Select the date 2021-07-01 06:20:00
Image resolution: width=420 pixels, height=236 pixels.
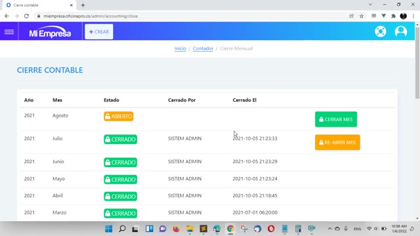255,212
